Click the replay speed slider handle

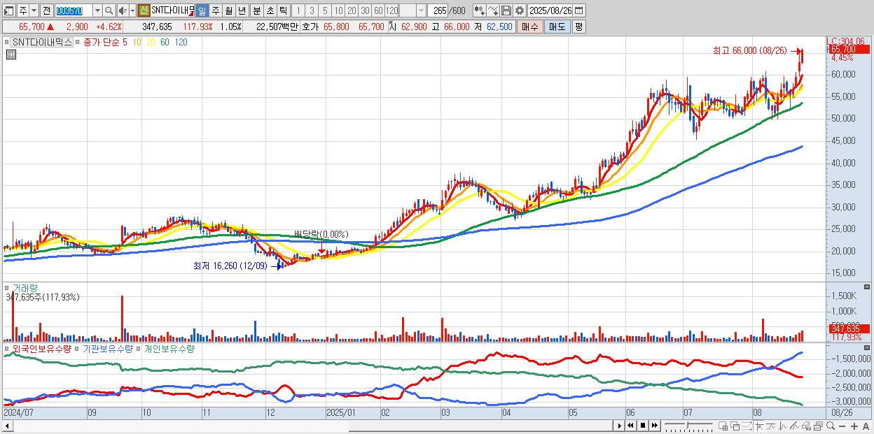[x=687, y=425]
